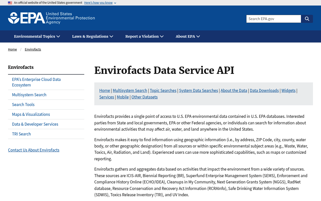Expand "Here's how you know" banner
Viewport: 321px width, 201px height.
pyautogui.click(x=100, y=3)
